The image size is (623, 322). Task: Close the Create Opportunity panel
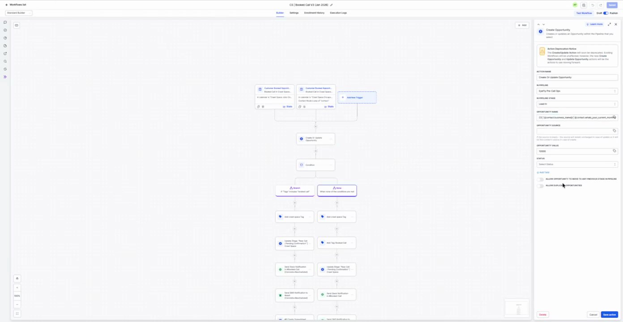(616, 24)
